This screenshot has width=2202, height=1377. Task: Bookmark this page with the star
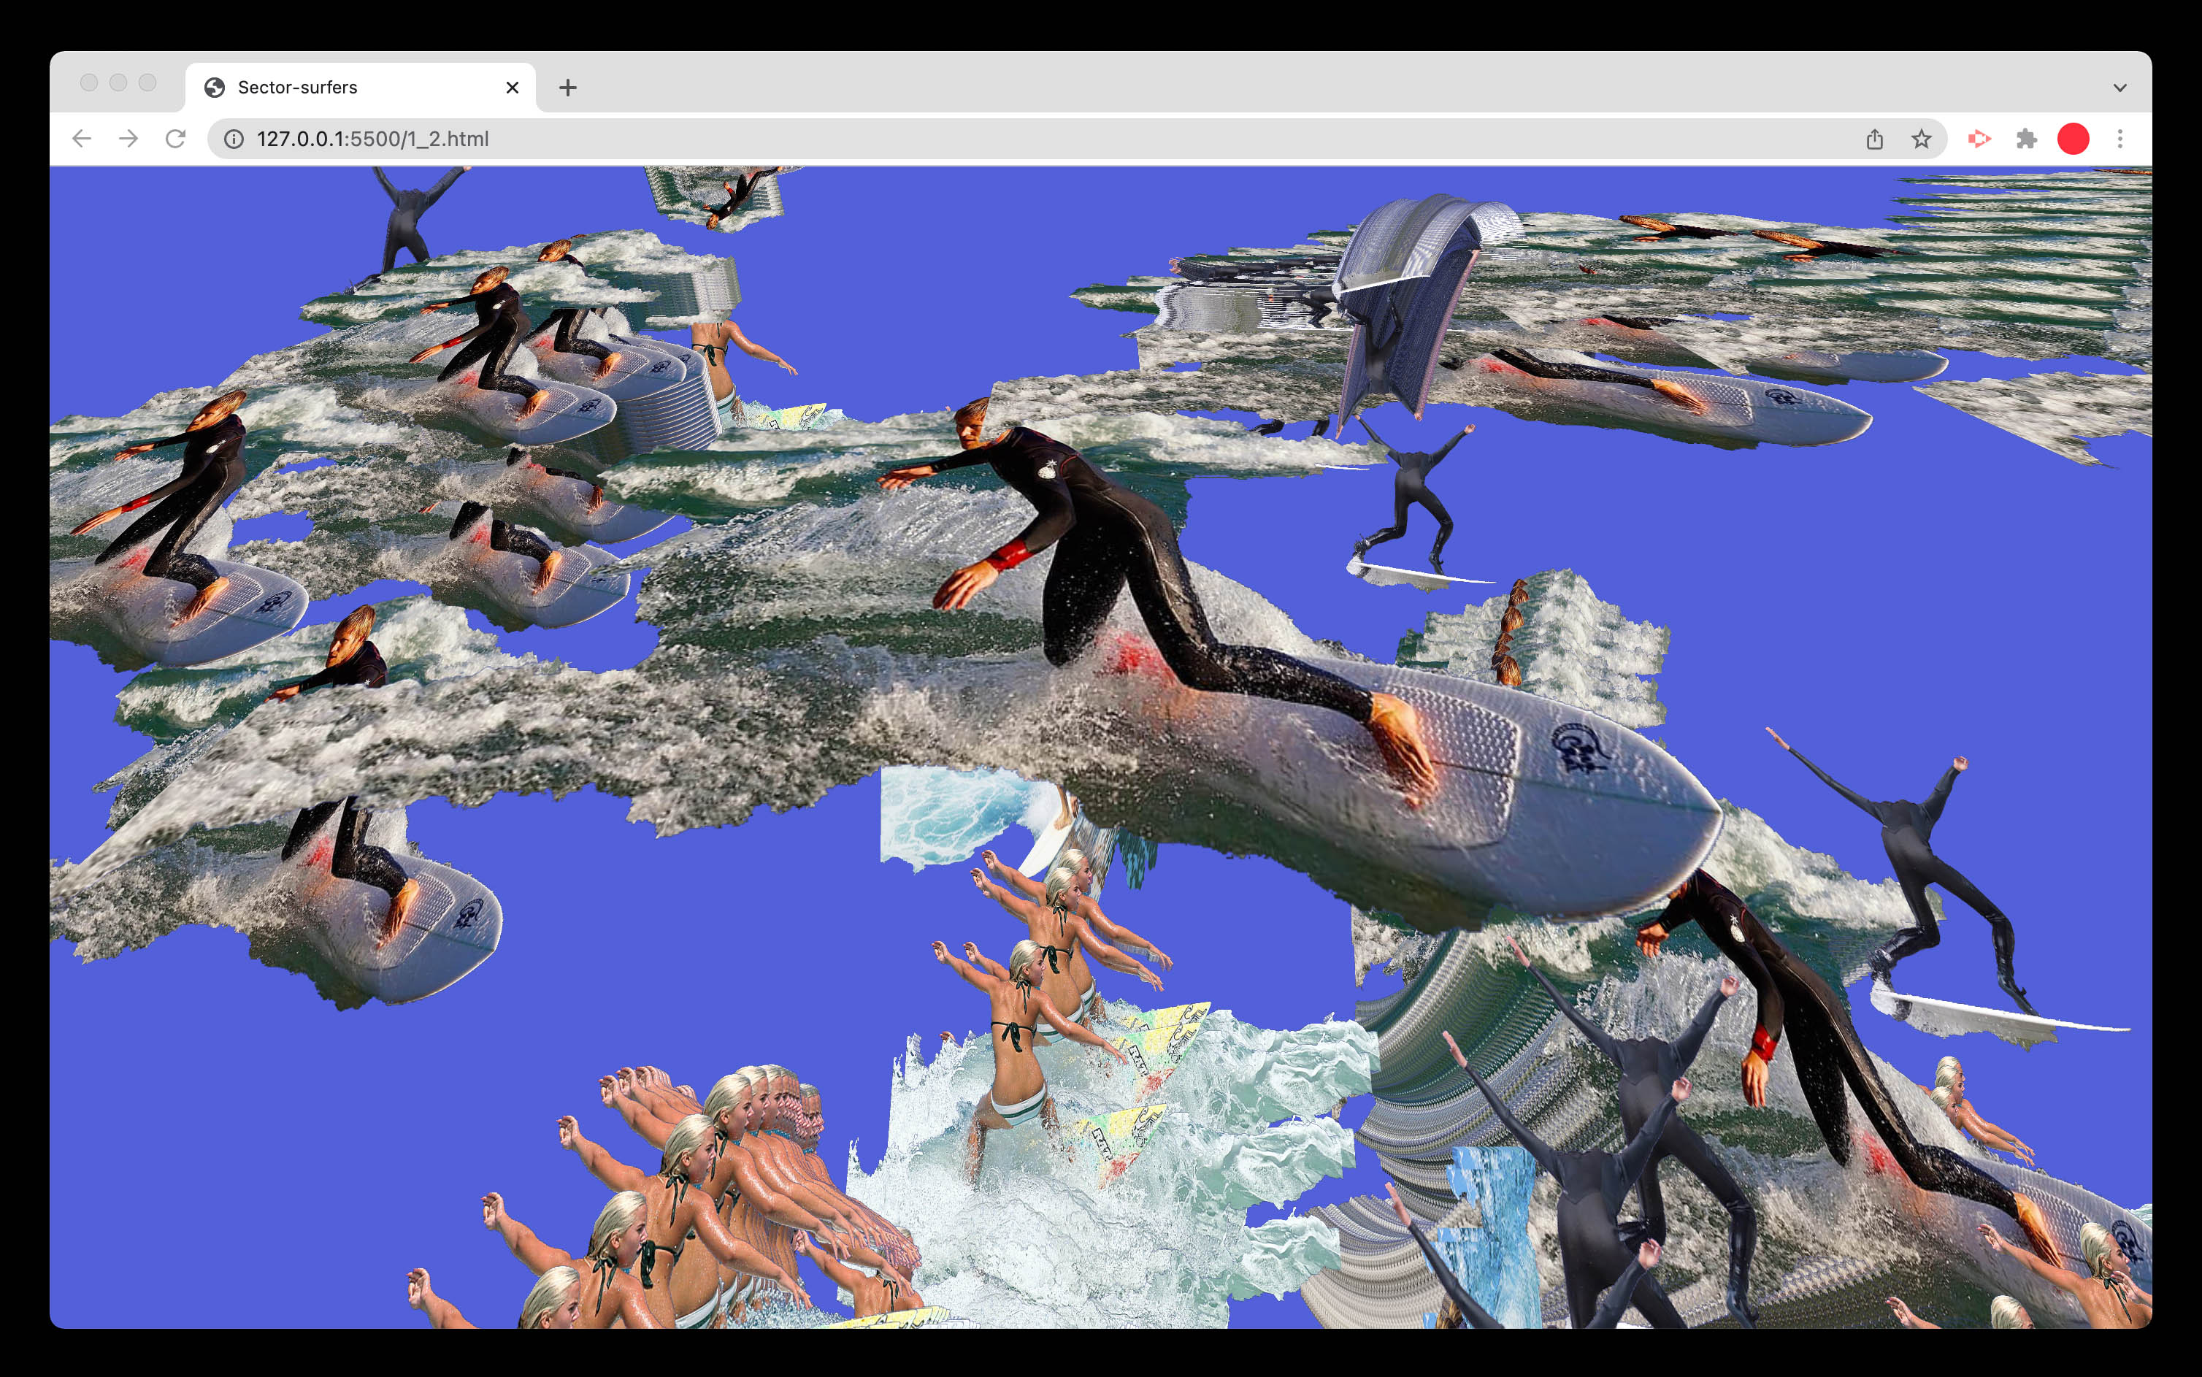[x=1922, y=139]
